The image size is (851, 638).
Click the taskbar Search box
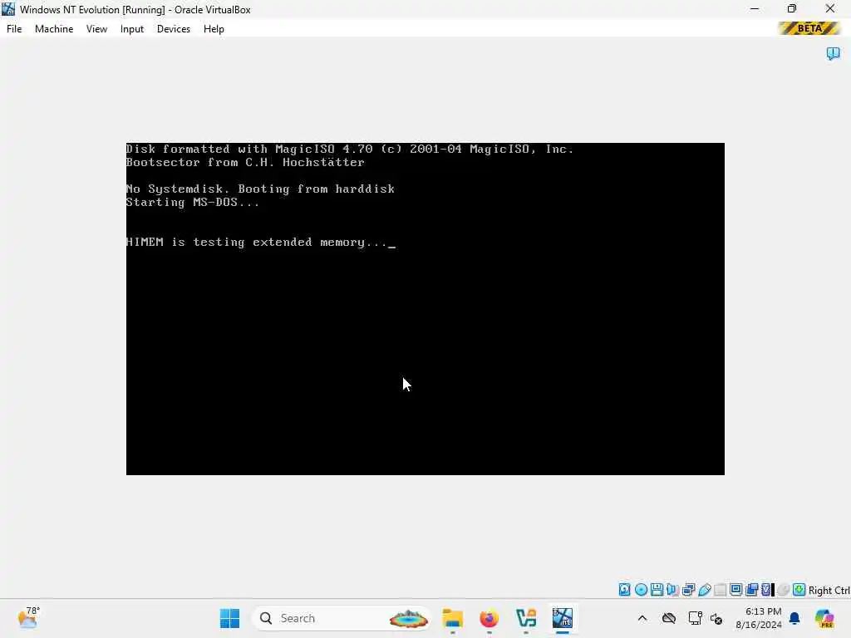coord(342,618)
